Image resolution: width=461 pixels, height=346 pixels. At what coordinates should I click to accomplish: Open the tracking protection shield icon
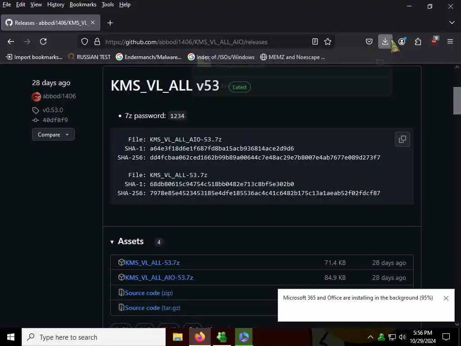(x=85, y=42)
